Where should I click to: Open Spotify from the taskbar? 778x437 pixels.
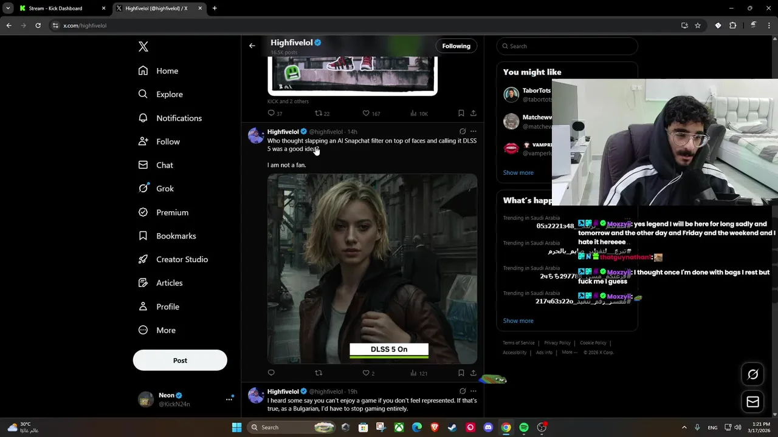(524, 427)
